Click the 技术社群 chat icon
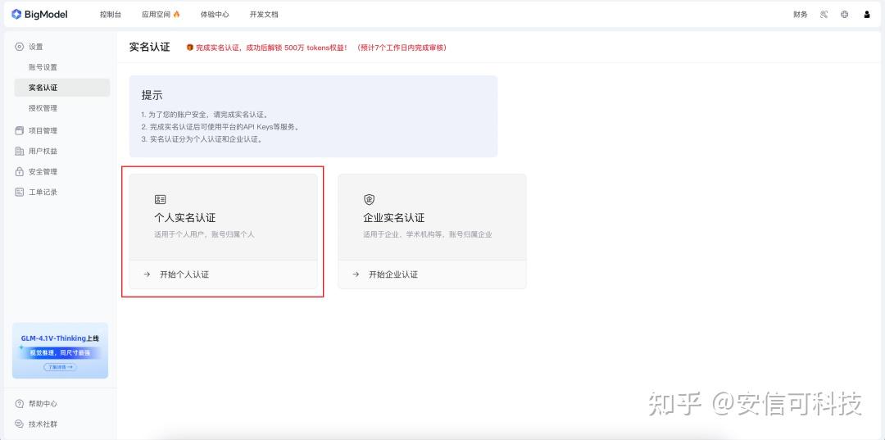This screenshot has width=885, height=440. click(x=20, y=424)
